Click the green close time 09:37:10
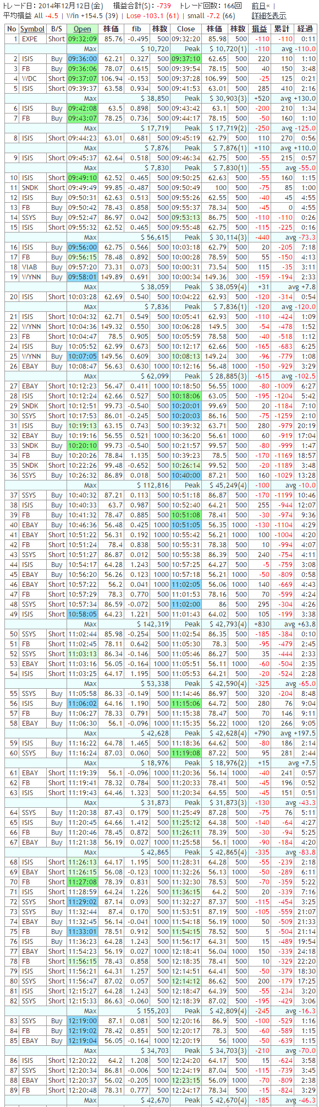The height and width of the screenshot is (1107, 319). [186, 59]
